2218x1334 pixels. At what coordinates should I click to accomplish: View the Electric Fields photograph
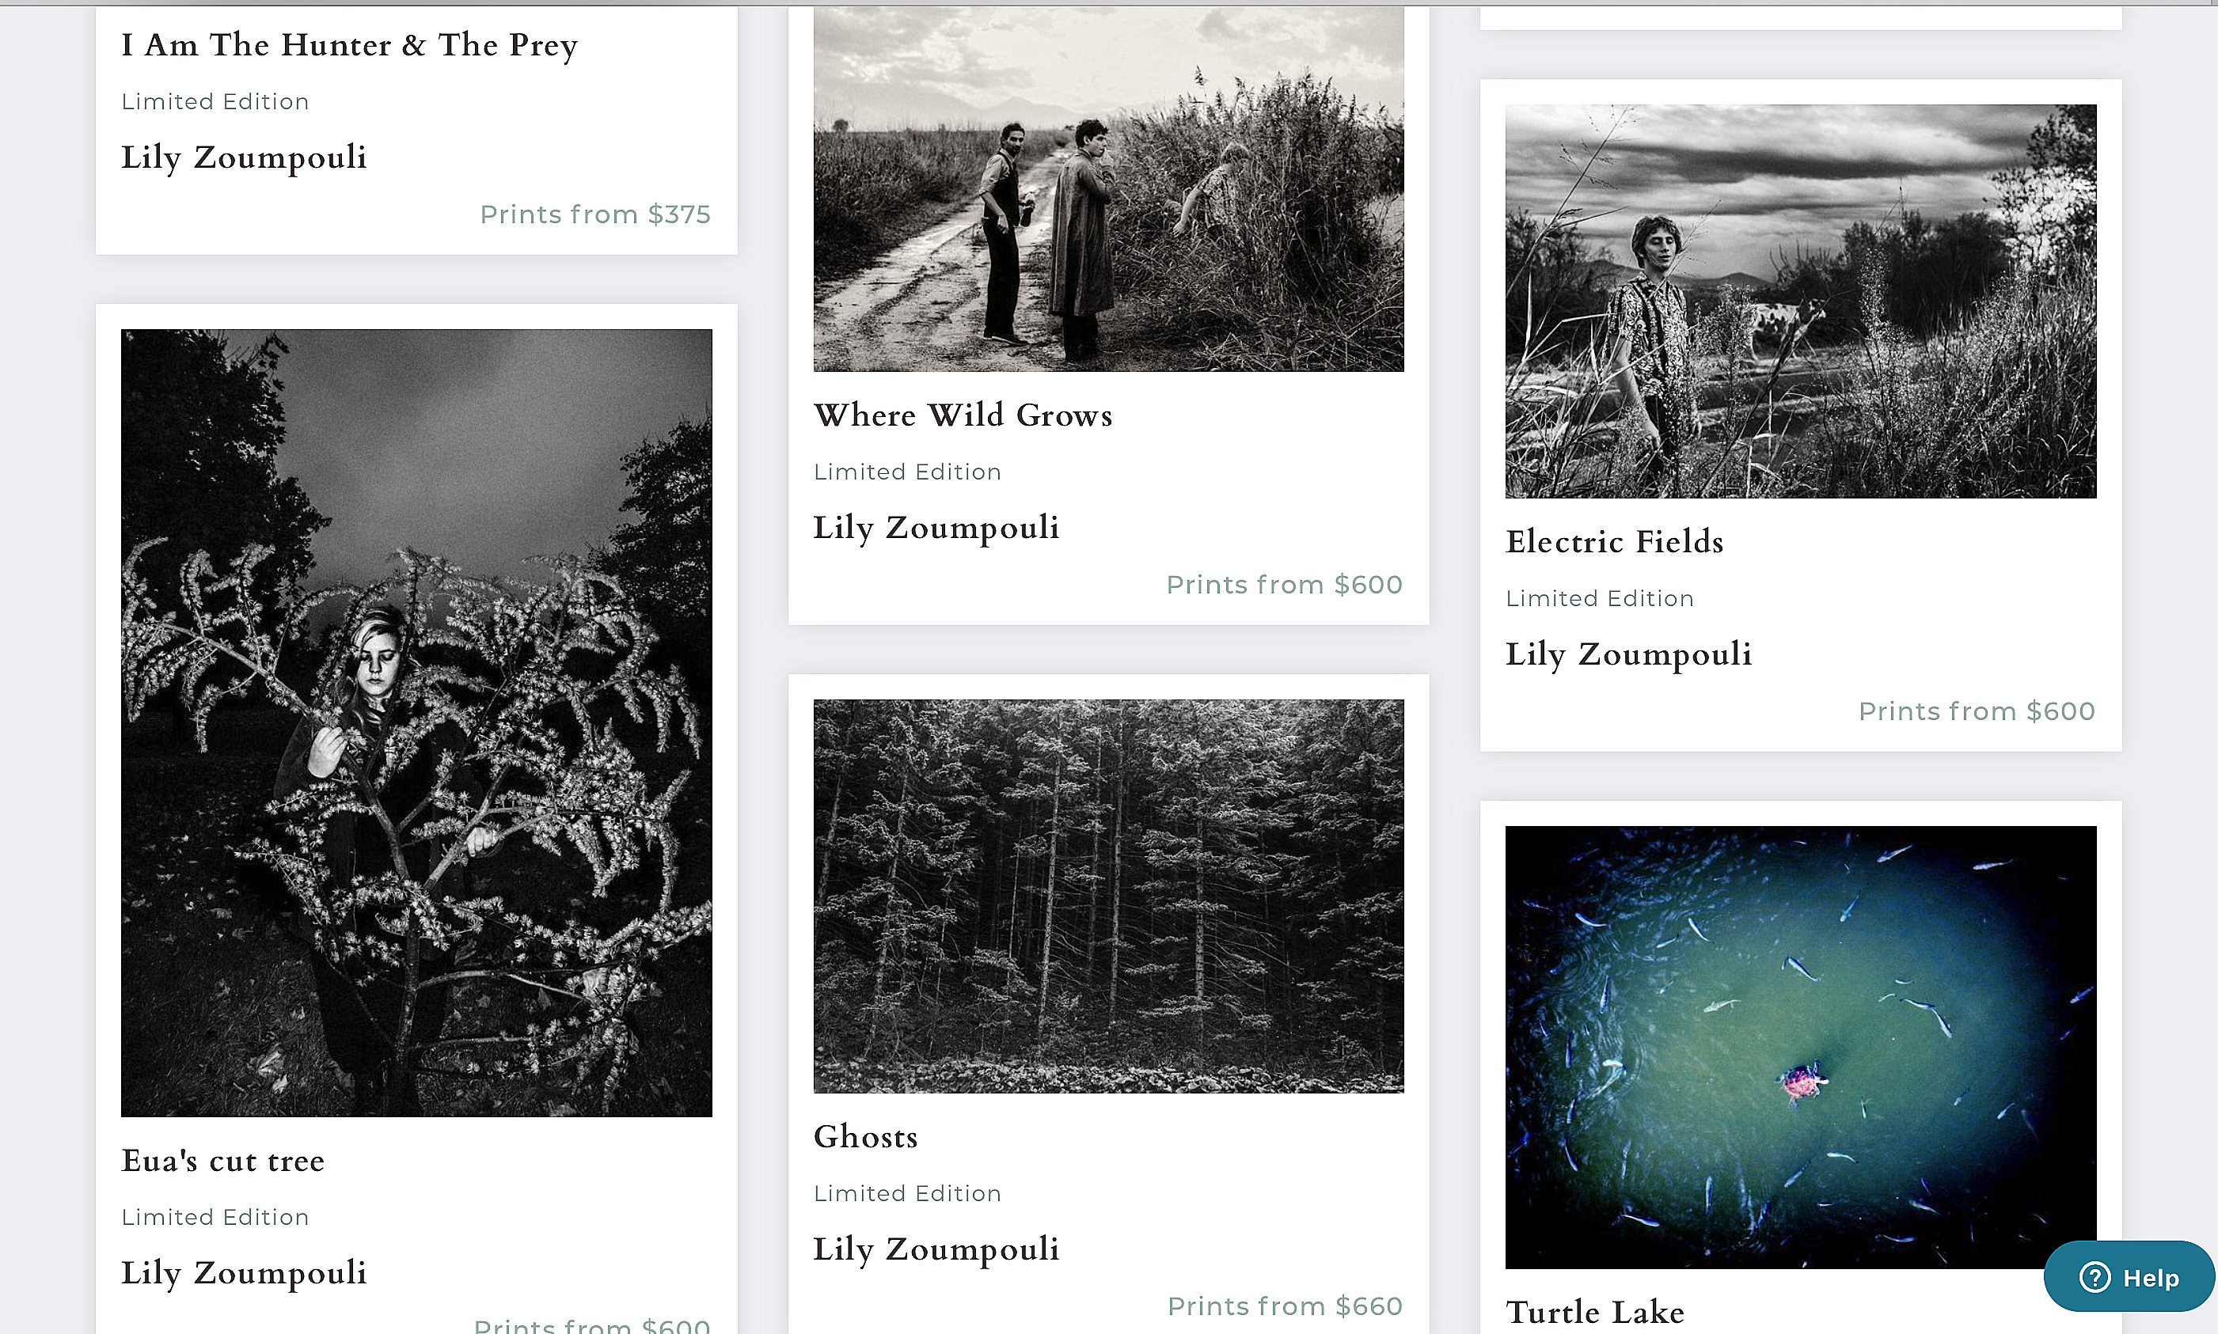point(1801,301)
